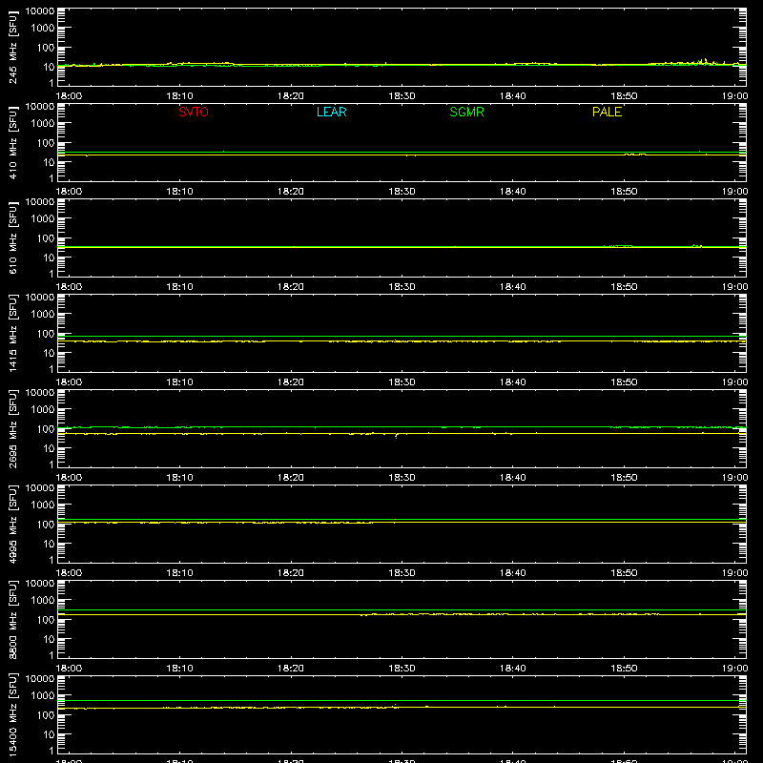Select the 410 MHz [SFU] axis label
Image resolution: width=763 pixels, height=763 pixels.
(x=12, y=142)
